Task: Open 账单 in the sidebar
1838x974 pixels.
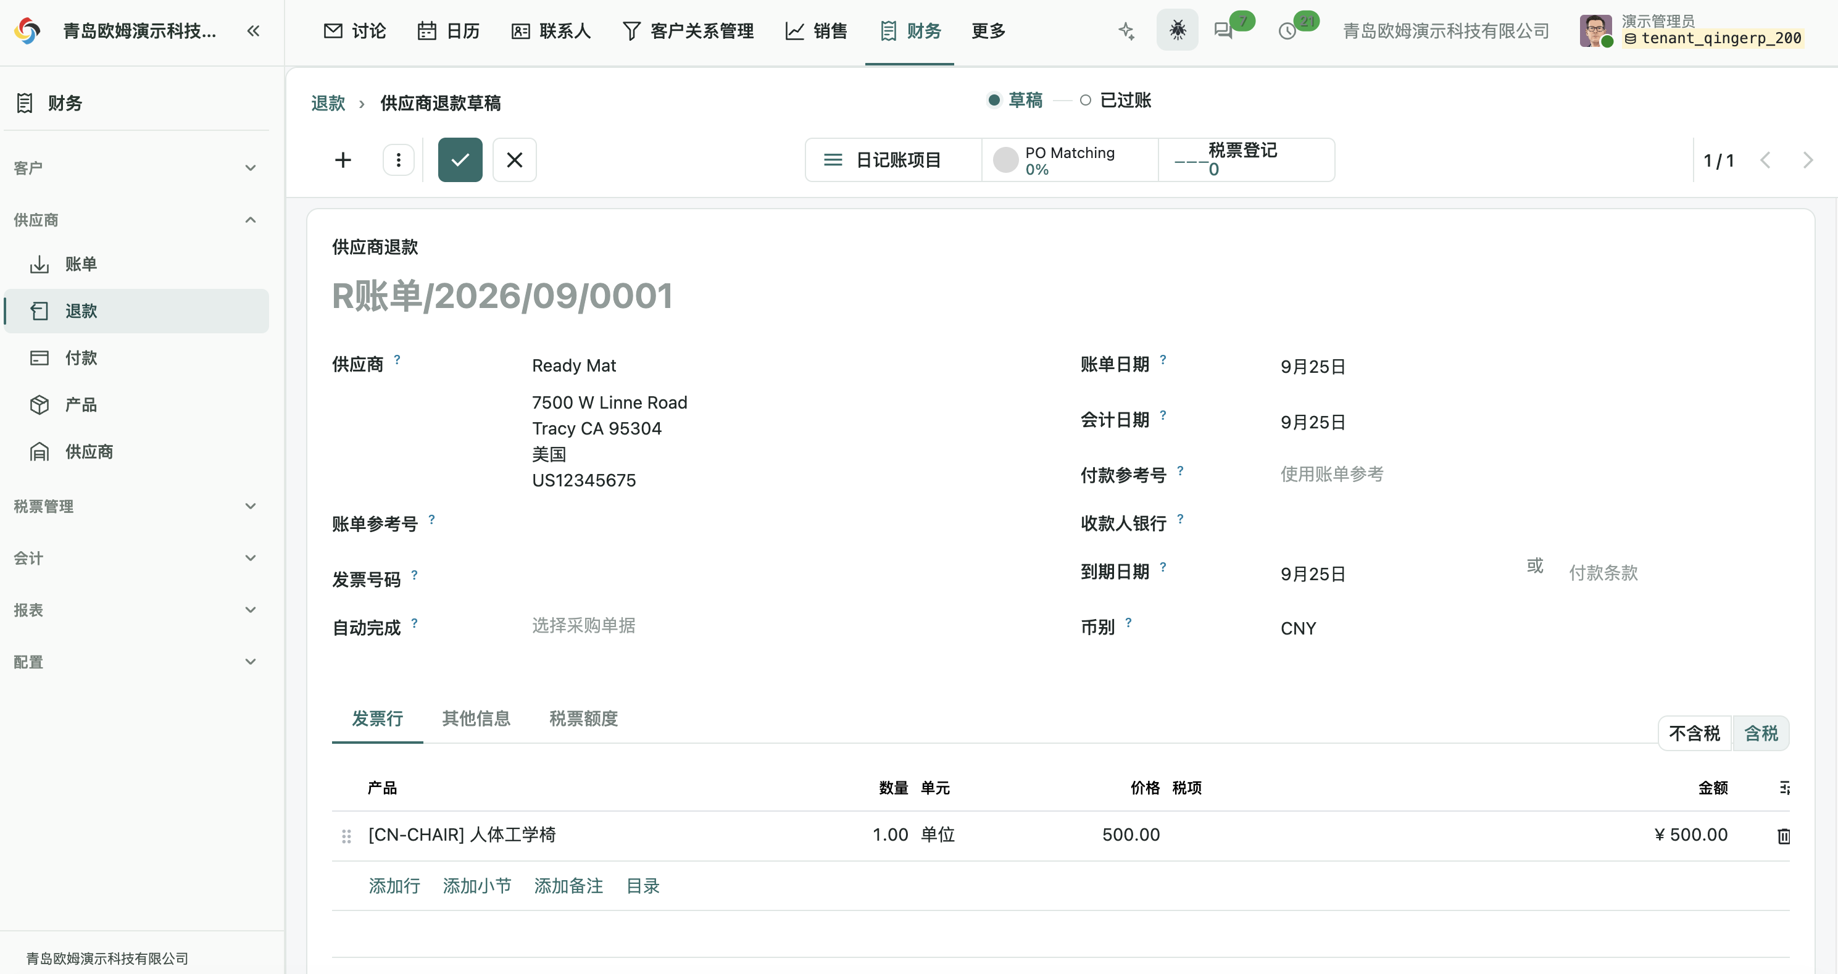Action: coord(136,264)
